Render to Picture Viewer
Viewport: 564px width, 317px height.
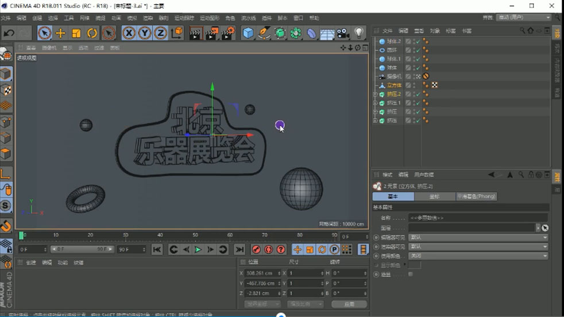212,33
